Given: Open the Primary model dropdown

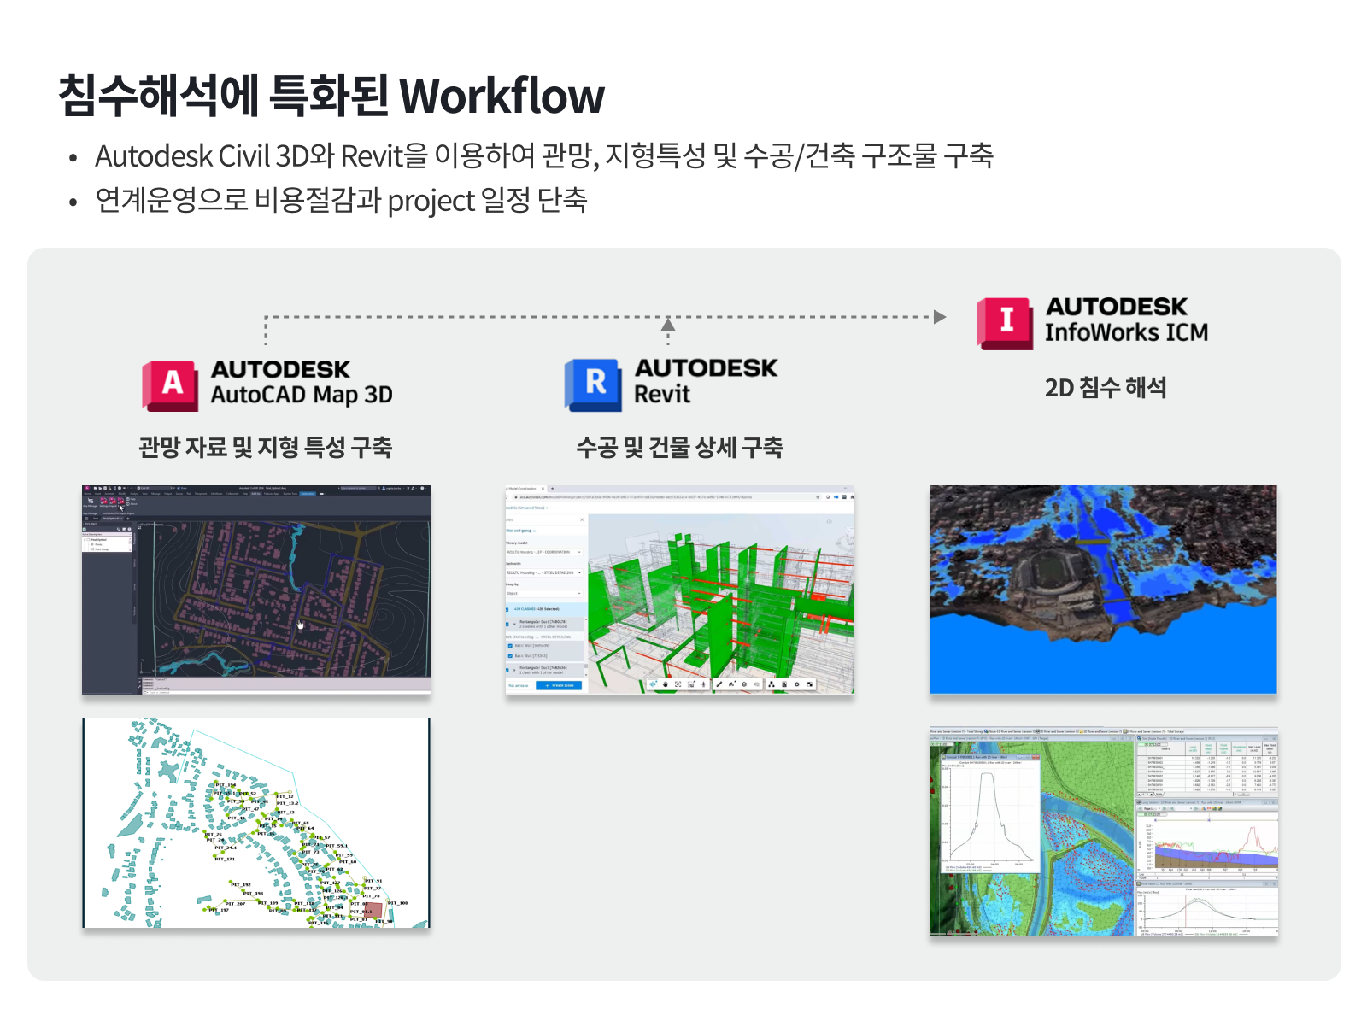Looking at the screenshot, I should click(x=544, y=552).
